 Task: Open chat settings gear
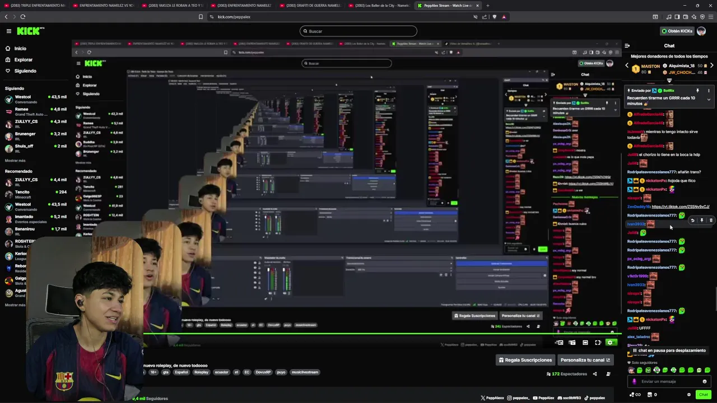pyautogui.click(x=689, y=395)
